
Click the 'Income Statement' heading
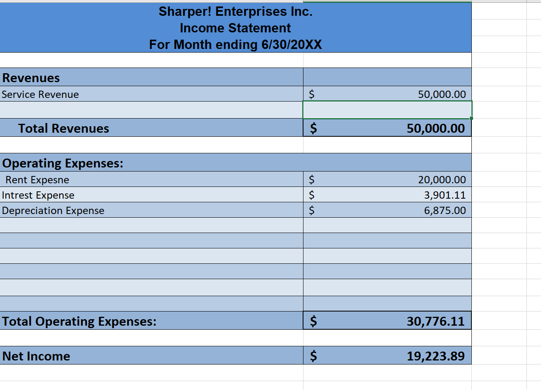click(x=235, y=28)
